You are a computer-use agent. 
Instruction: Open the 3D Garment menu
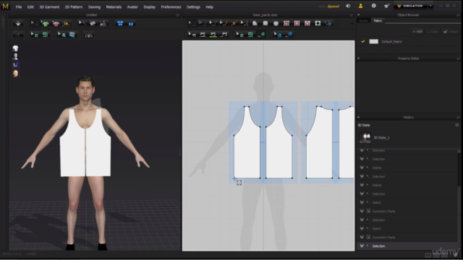tap(49, 6)
